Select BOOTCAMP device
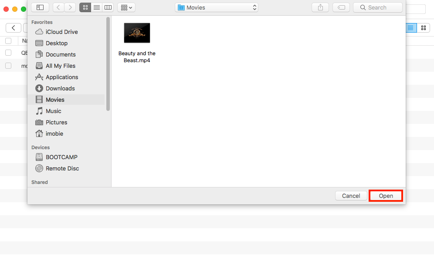The image size is (434, 267). 66,157
